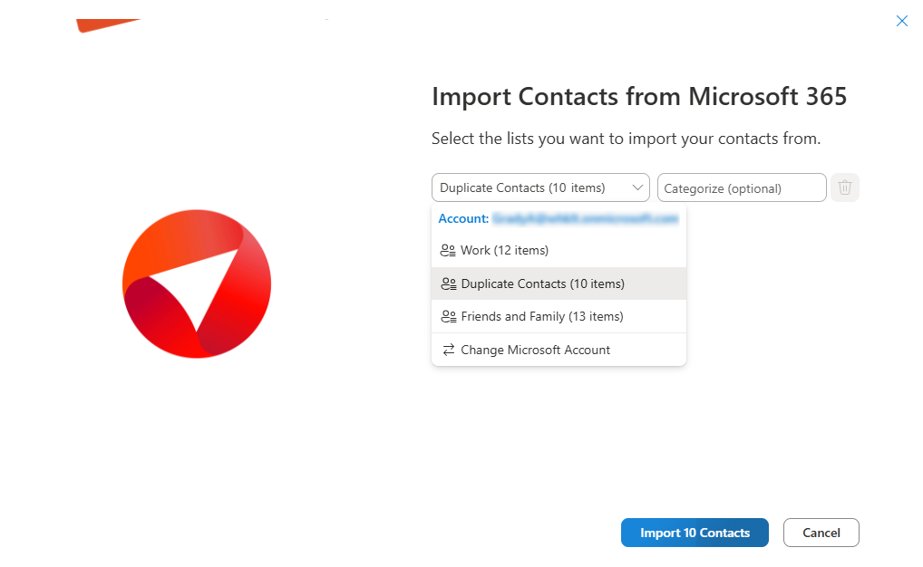Select Work (12 items) from the list
This screenshot has height=567, width=923.
(x=504, y=250)
